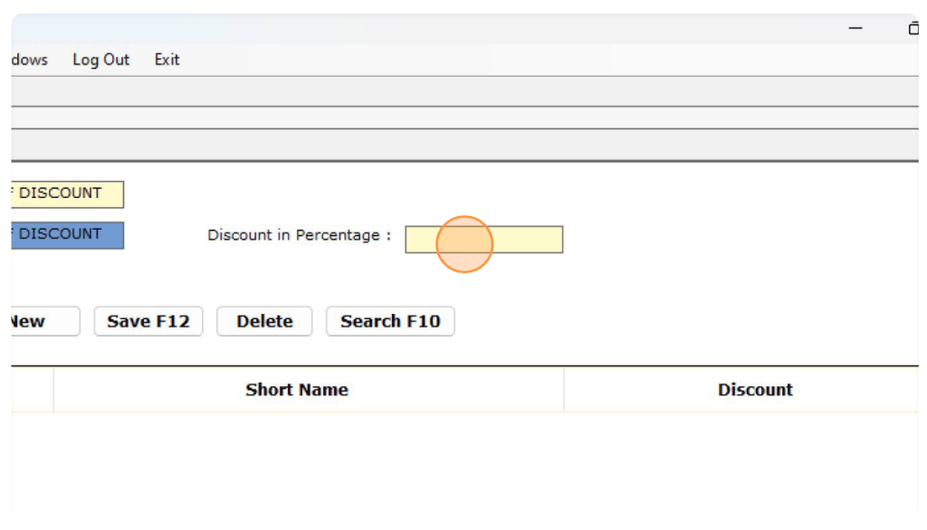
Task: Open the Windows menu in menu bar
Action: [29, 60]
